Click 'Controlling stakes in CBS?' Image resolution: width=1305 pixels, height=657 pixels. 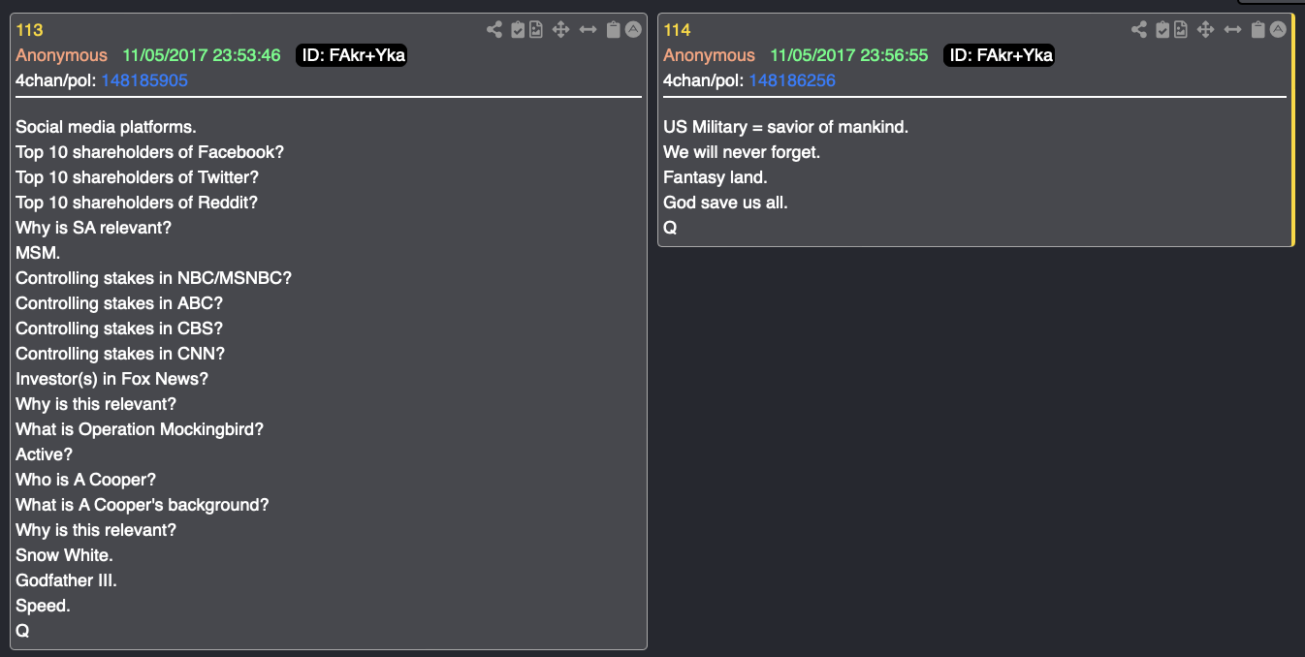click(x=119, y=328)
